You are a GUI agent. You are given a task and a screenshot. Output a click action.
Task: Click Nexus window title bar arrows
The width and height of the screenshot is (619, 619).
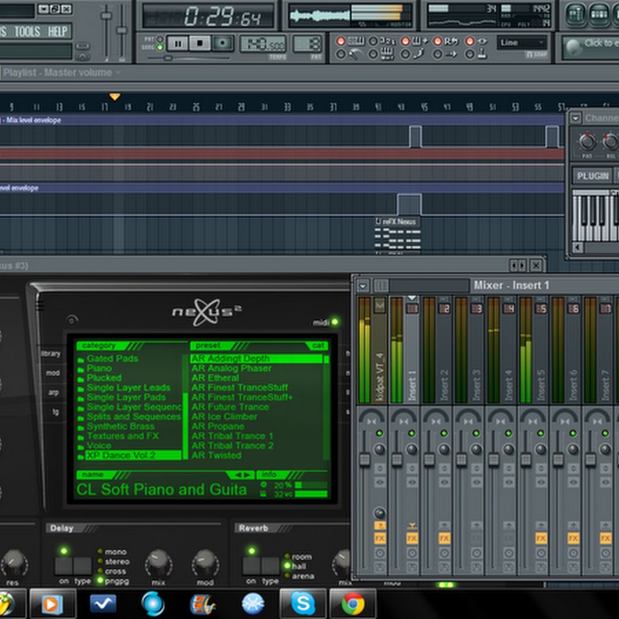coord(519,265)
